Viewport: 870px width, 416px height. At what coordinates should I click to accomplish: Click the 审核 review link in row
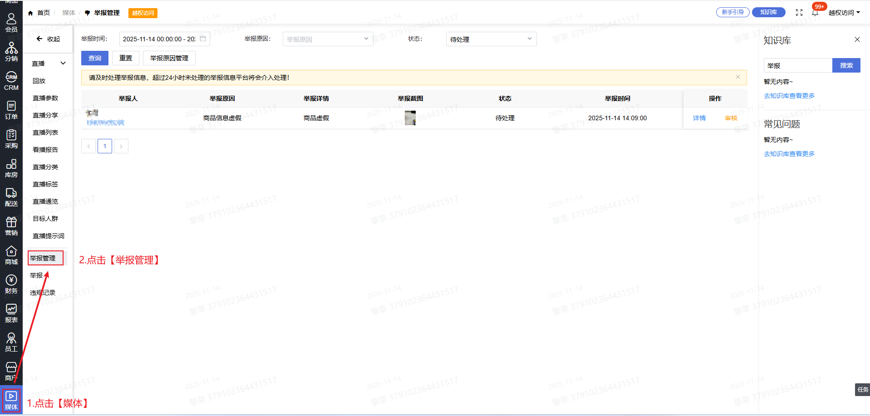tap(731, 118)
